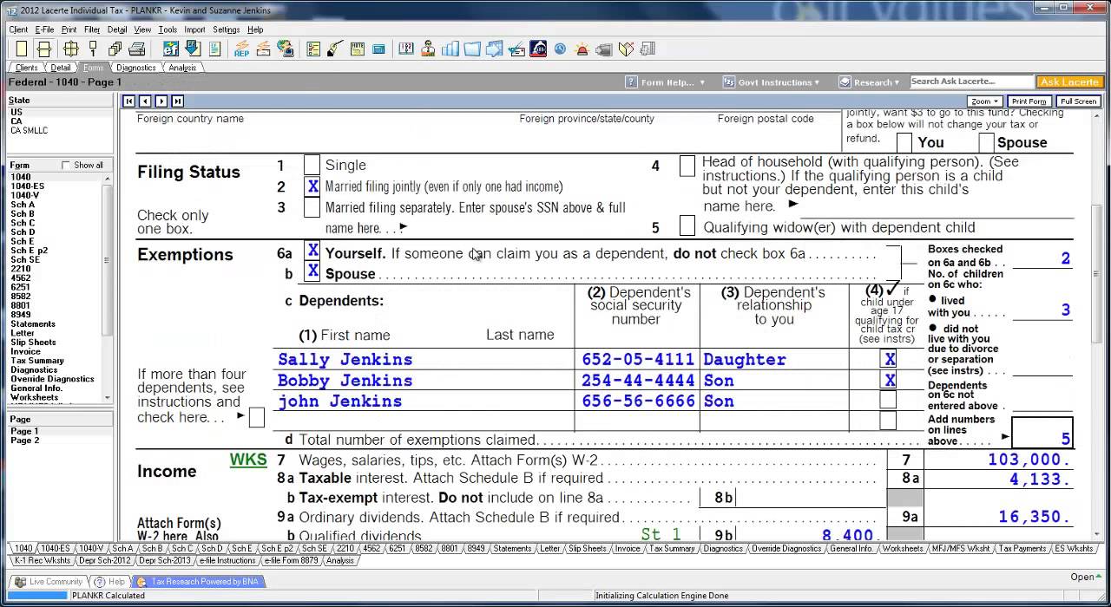Toggle child tax credit box for john Jenkins
The width and height of the screenshot is (1111, 607).
(x=888, y=400)
